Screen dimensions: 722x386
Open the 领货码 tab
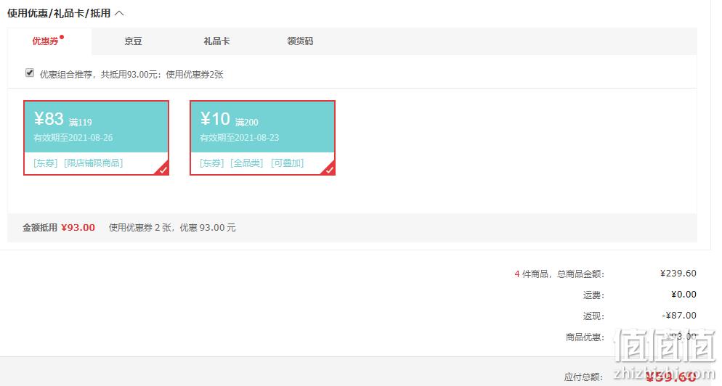[x=300, y=41]
